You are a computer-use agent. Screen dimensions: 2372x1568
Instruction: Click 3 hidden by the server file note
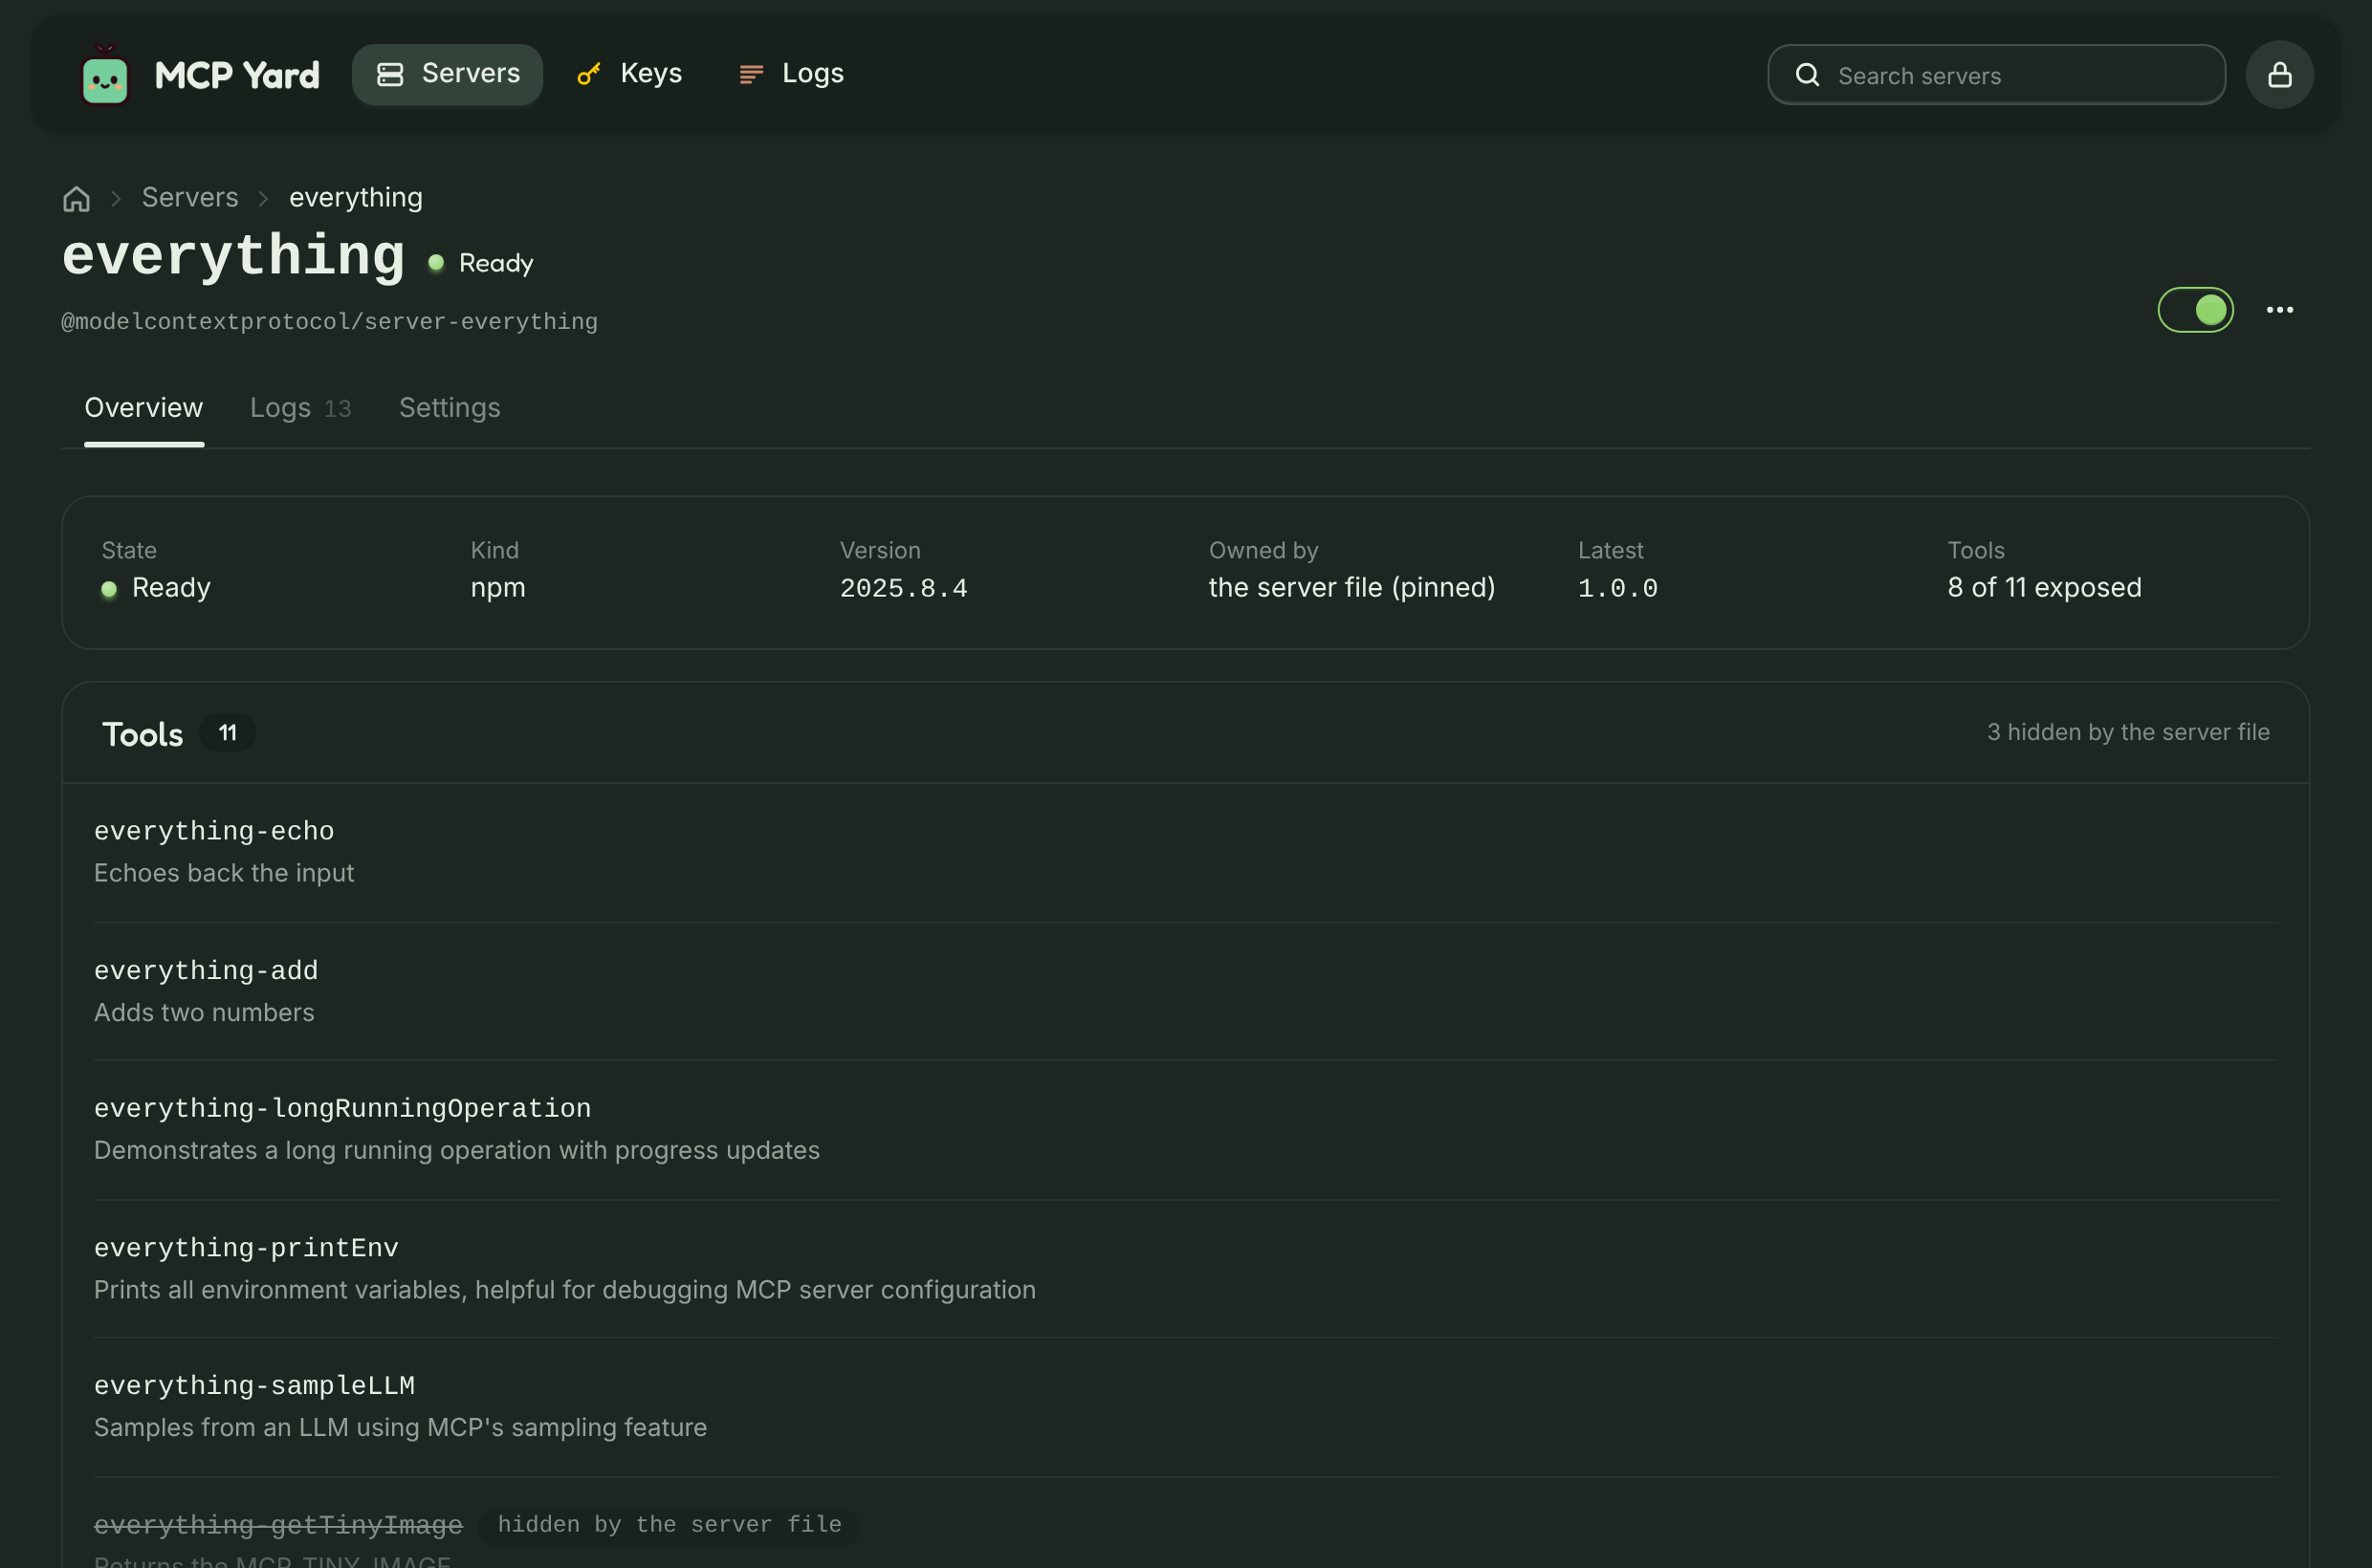[2128, 732]
